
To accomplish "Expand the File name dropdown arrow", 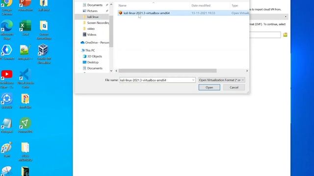I will tap(193, 80).
